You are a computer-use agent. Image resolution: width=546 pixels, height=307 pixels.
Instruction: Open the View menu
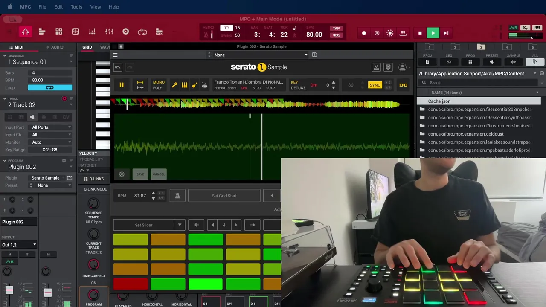(x=96, y=7)
